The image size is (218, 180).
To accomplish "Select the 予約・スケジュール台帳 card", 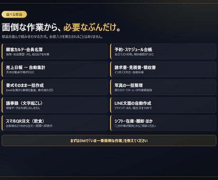I will point(163,52).
